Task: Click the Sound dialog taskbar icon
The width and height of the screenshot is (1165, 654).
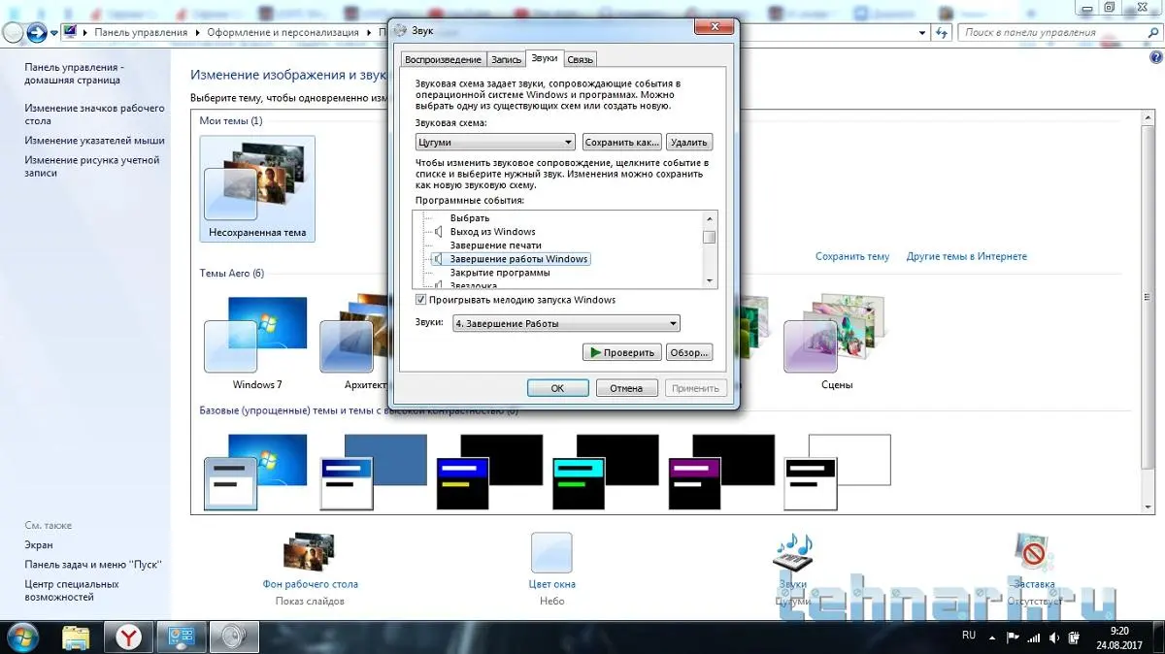Action: [x=232, y=637]
